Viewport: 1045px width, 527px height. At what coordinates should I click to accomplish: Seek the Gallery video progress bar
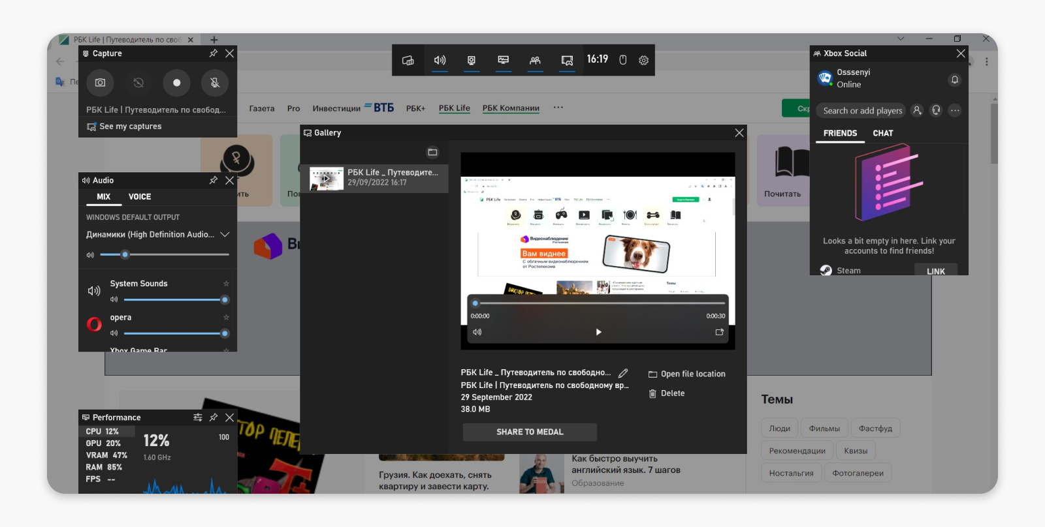(599, 303)
